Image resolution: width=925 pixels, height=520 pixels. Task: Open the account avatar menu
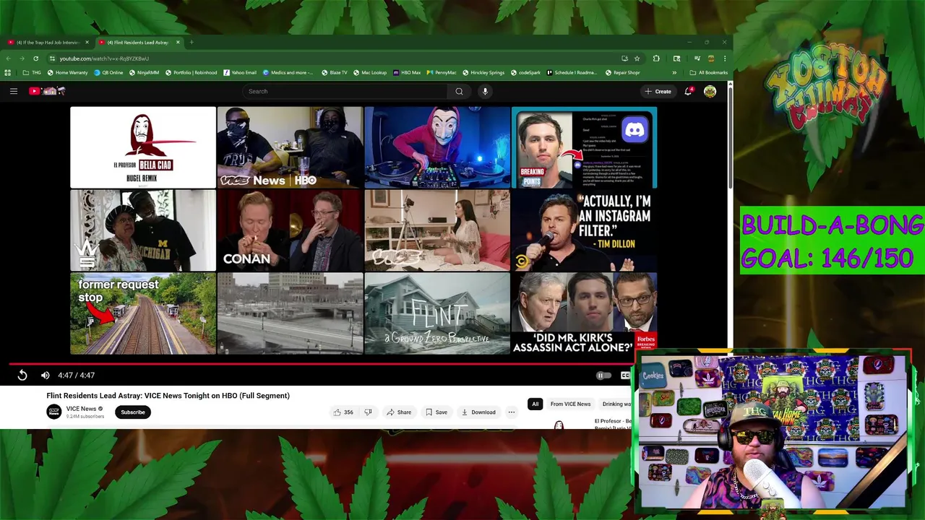tap(710, 91)
